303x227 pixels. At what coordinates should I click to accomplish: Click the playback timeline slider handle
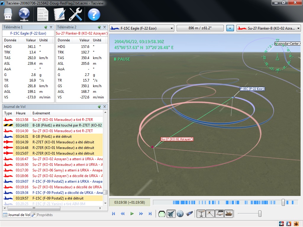283,202
